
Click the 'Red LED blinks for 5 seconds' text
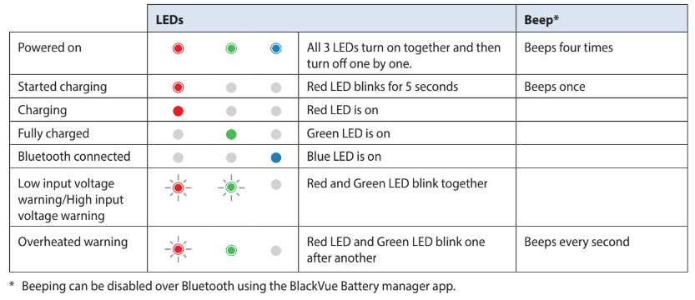[382, 87]
